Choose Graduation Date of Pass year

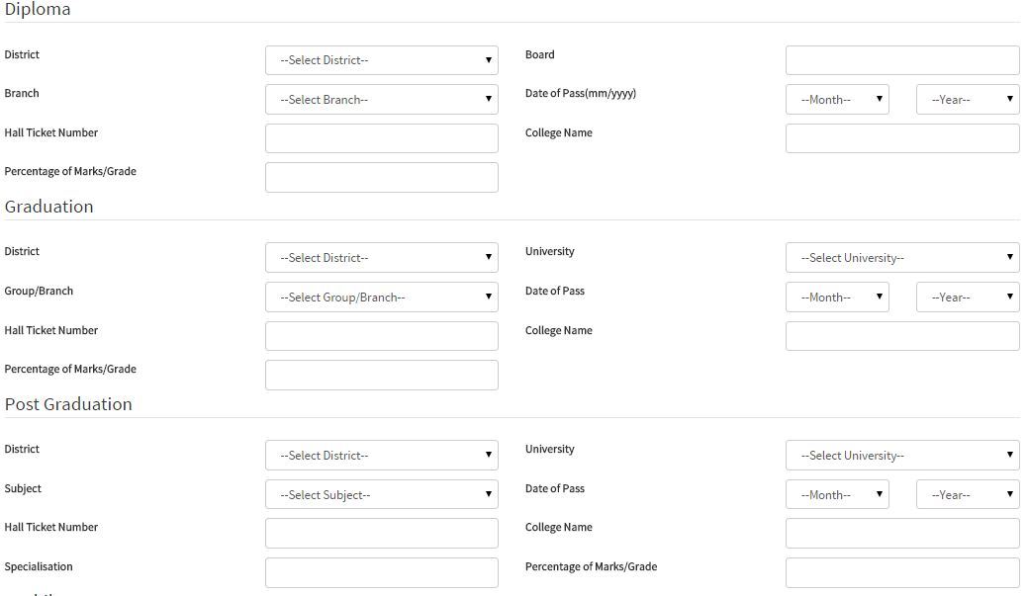pos(967,298)
